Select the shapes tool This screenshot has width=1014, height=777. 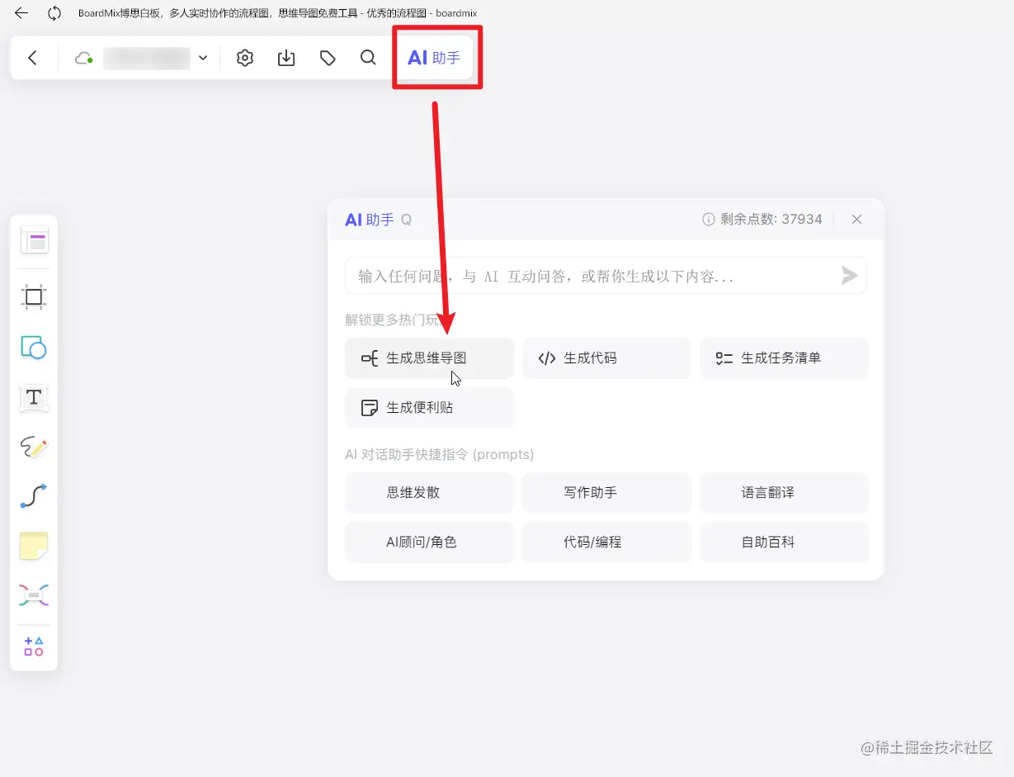(34, 348)
